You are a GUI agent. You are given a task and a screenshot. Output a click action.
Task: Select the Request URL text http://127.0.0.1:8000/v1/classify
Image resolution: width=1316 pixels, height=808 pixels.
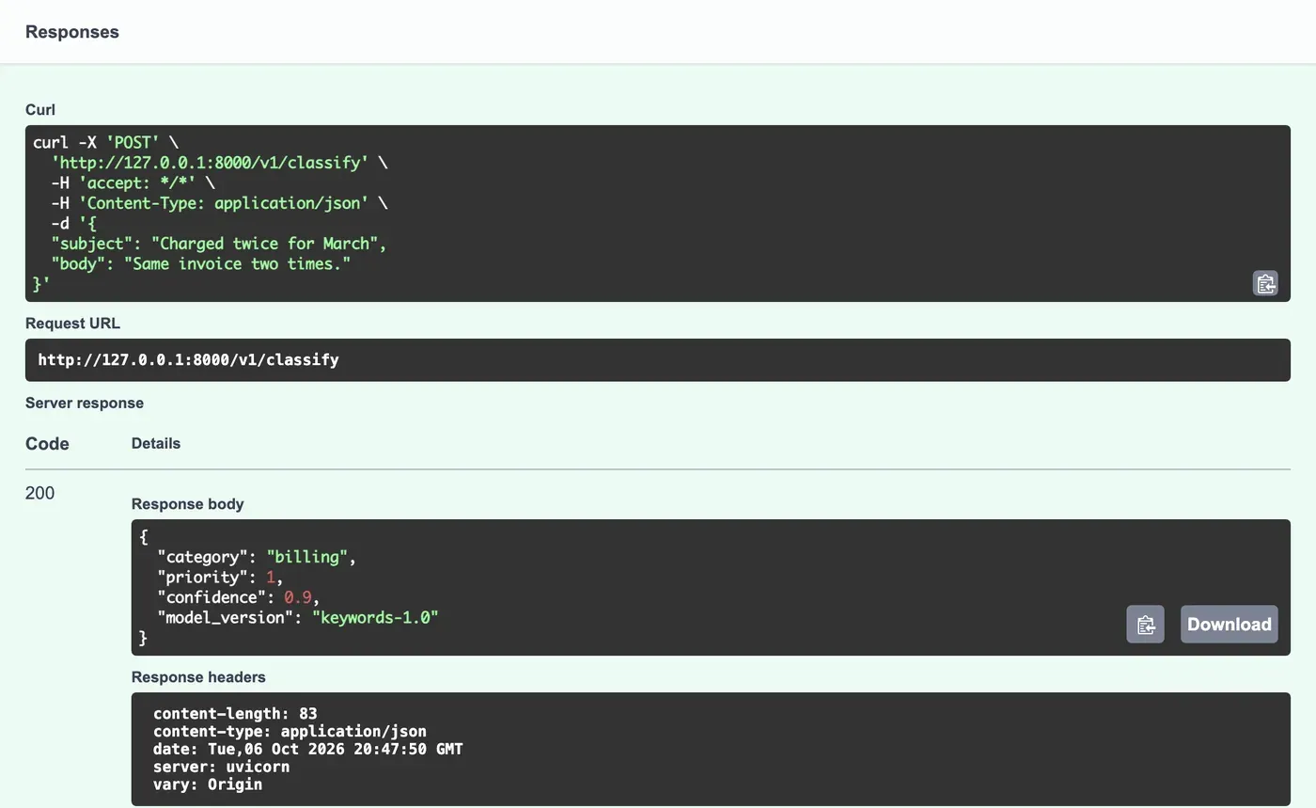tap(188, 359)
